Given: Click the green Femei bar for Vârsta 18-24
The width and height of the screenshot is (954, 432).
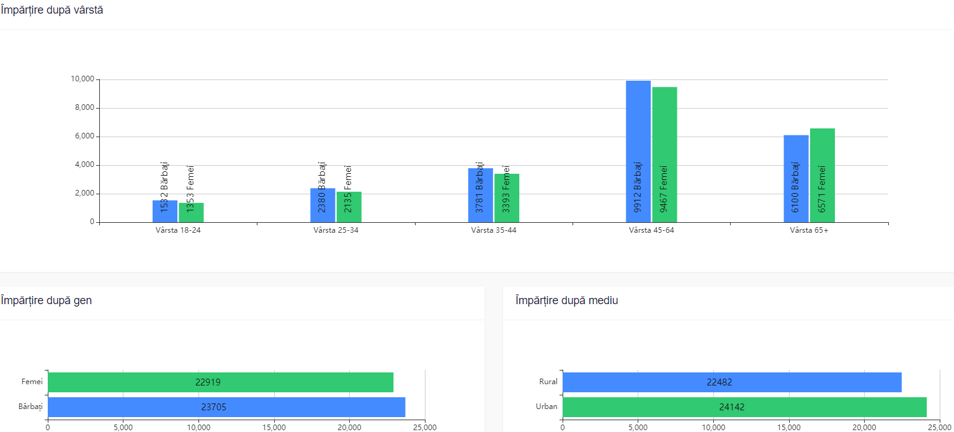Looking at the screenshot, I should pyautogui.click(x=191, y=213).
